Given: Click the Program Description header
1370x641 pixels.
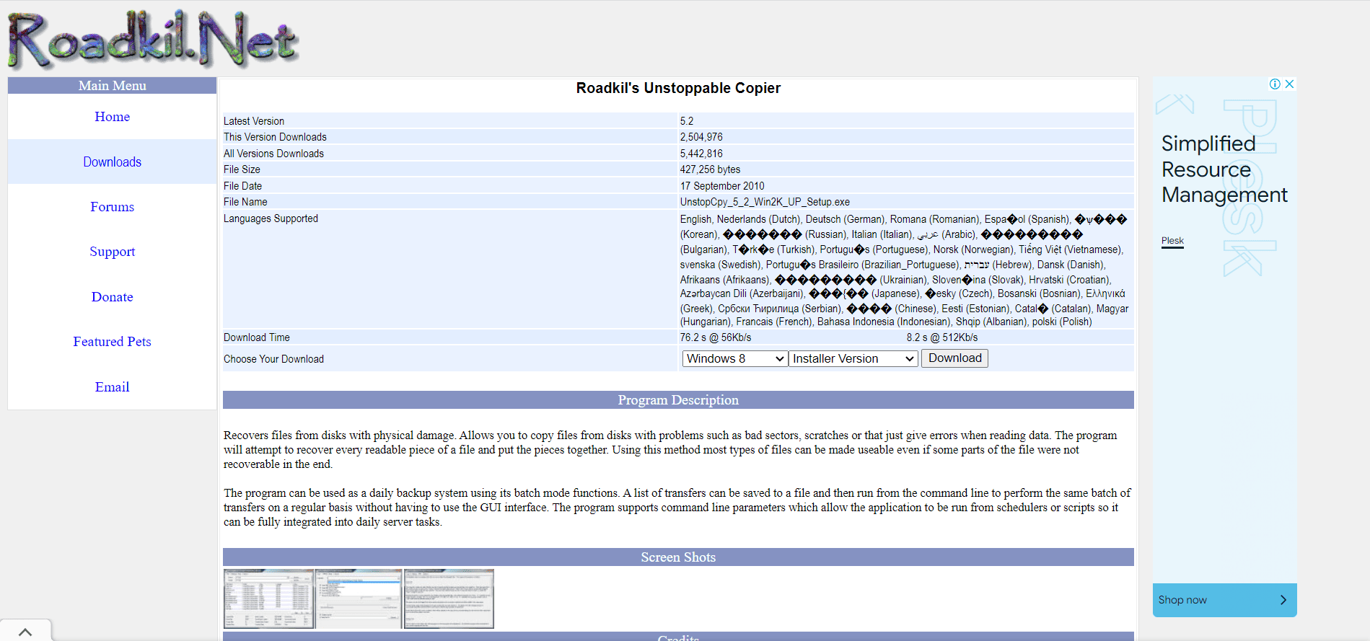Looking at the screenshot, I should [678, 400].
